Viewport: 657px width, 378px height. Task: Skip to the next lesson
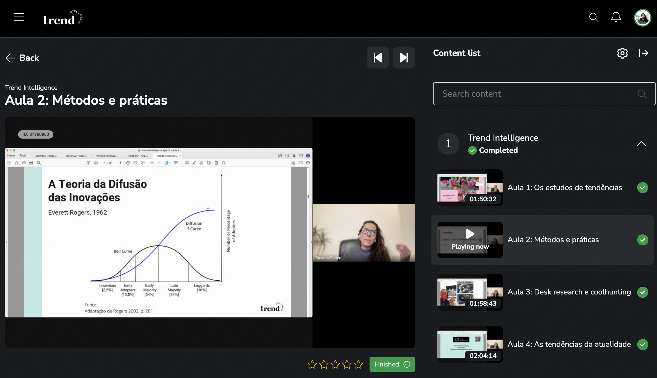pyautogui.click(x=404, y=58)
